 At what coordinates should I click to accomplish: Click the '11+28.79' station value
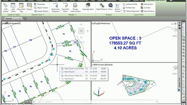tap(93, 72)
